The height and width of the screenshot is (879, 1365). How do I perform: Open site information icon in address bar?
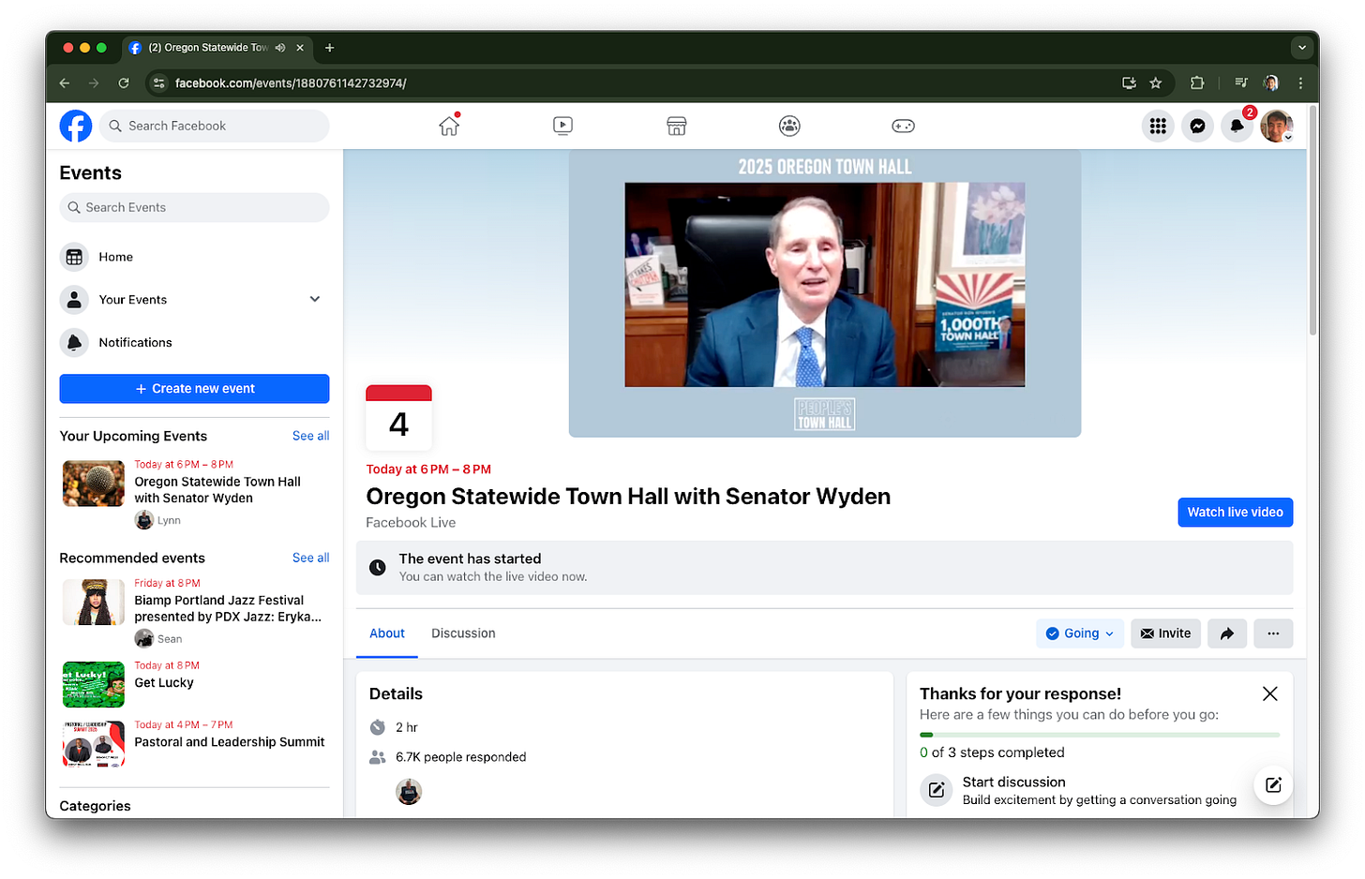click(159, 83)
